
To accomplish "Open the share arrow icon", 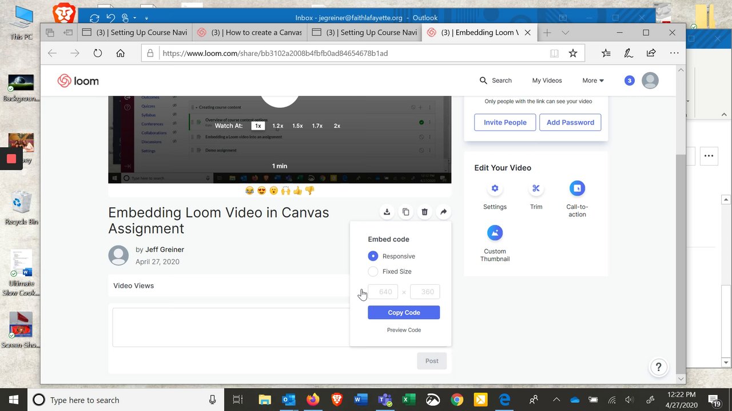I will click(443, 212).
